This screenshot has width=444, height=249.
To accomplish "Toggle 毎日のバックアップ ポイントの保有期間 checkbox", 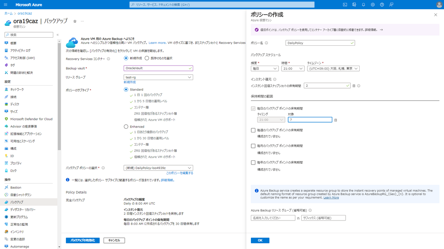I will pos(253,108).
